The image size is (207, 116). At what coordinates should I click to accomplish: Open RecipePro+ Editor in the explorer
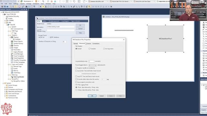(19, 81)
